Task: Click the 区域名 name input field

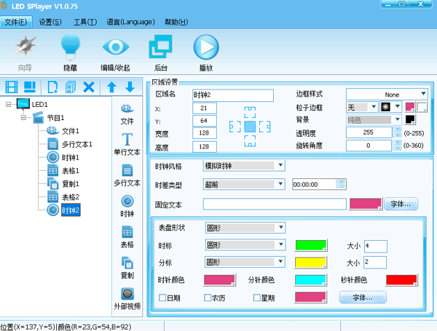Action: pos(232,95)
